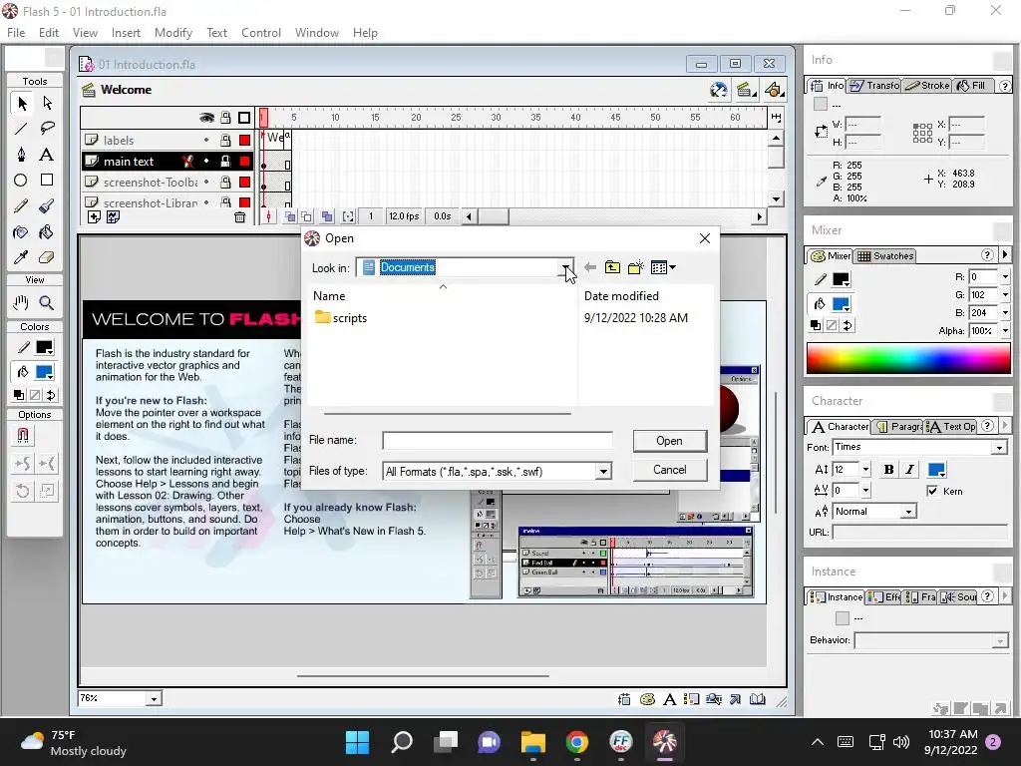Open the Font dropdown showing Times

[999, 448]
